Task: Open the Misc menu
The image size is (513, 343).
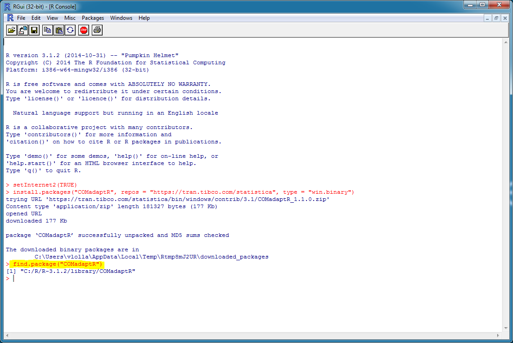Action: coord(70,18)
